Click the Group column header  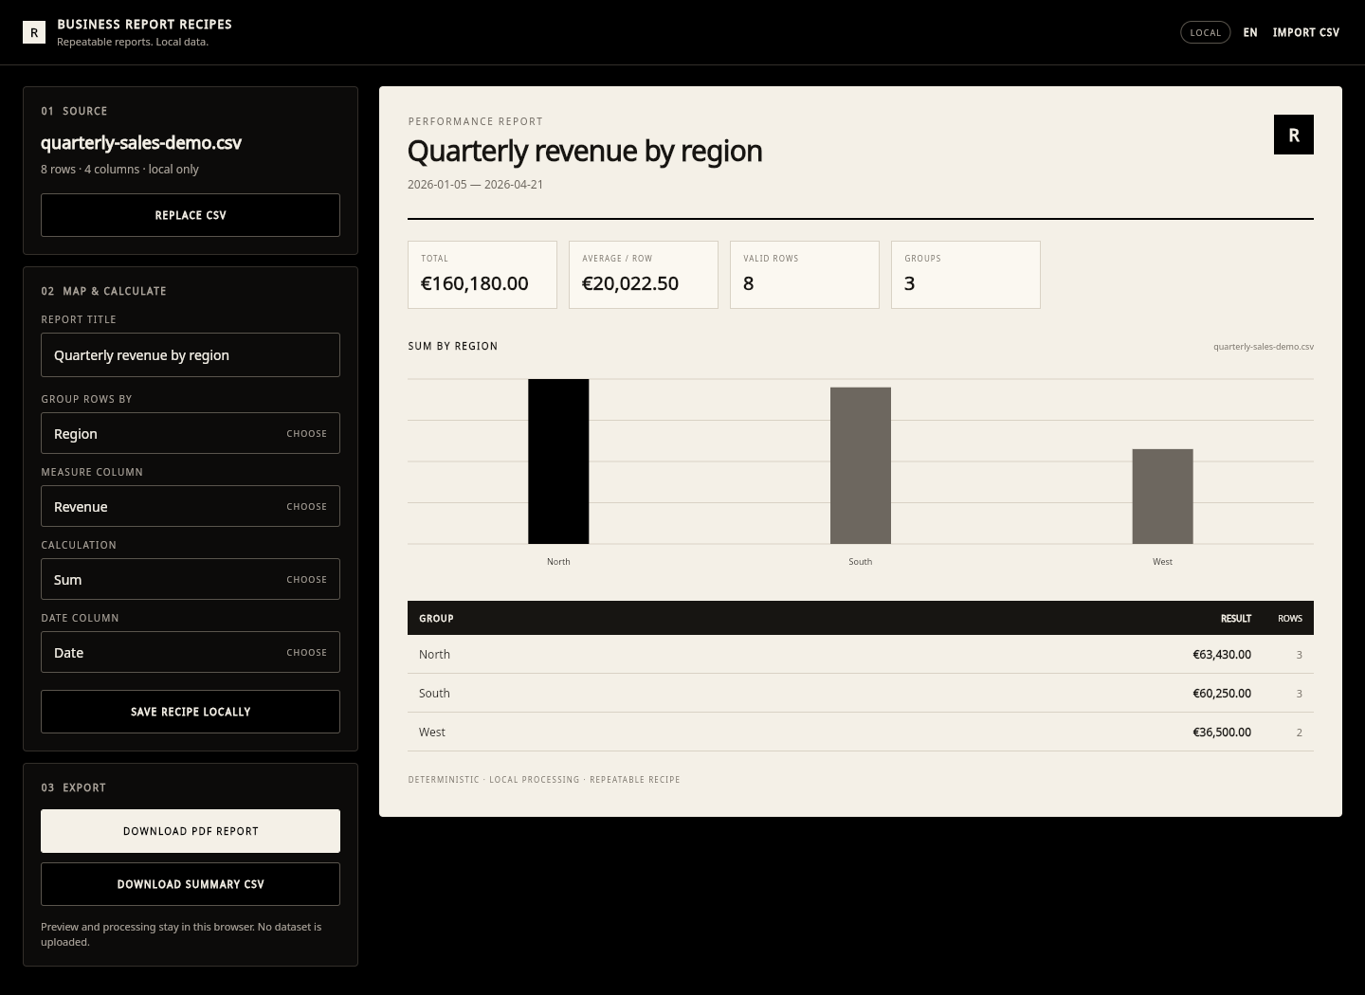point(436,618)
